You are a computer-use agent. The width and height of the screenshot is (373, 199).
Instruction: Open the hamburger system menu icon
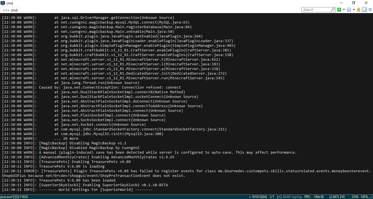370,10
